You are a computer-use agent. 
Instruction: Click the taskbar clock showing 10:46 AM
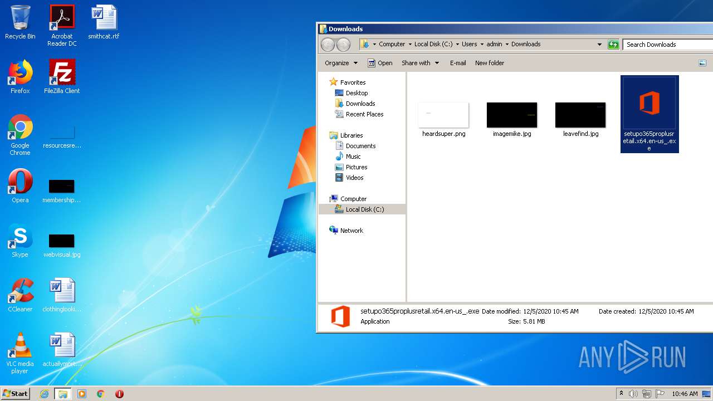[x=685, y=394]
